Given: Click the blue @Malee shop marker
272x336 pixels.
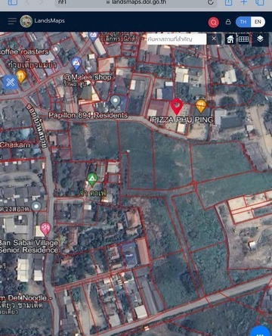Looking at the screenshot, I should (76, 63).
